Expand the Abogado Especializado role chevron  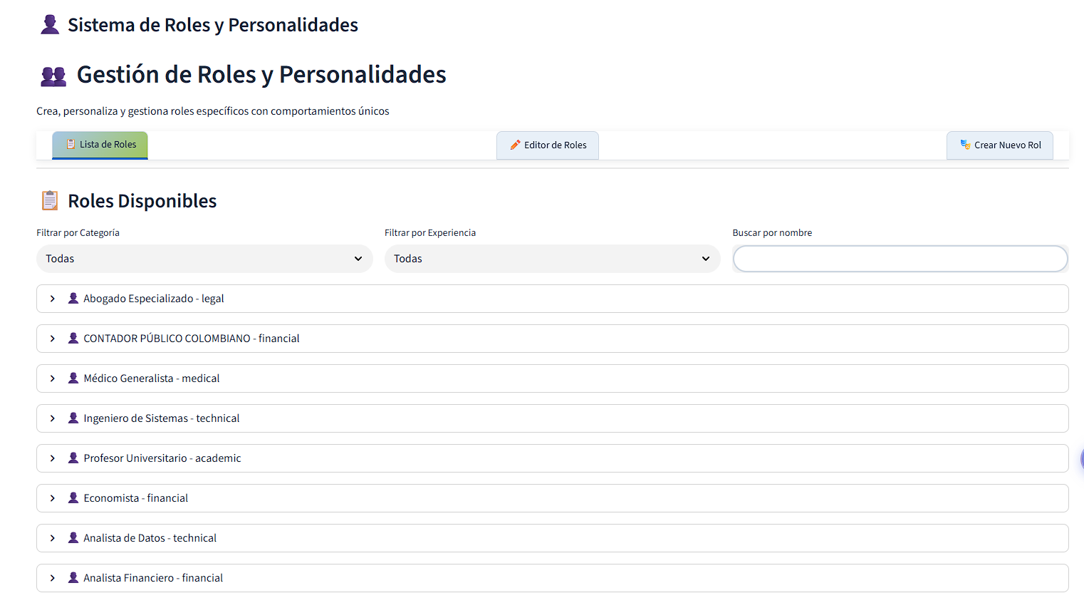(x=53, y=299)
